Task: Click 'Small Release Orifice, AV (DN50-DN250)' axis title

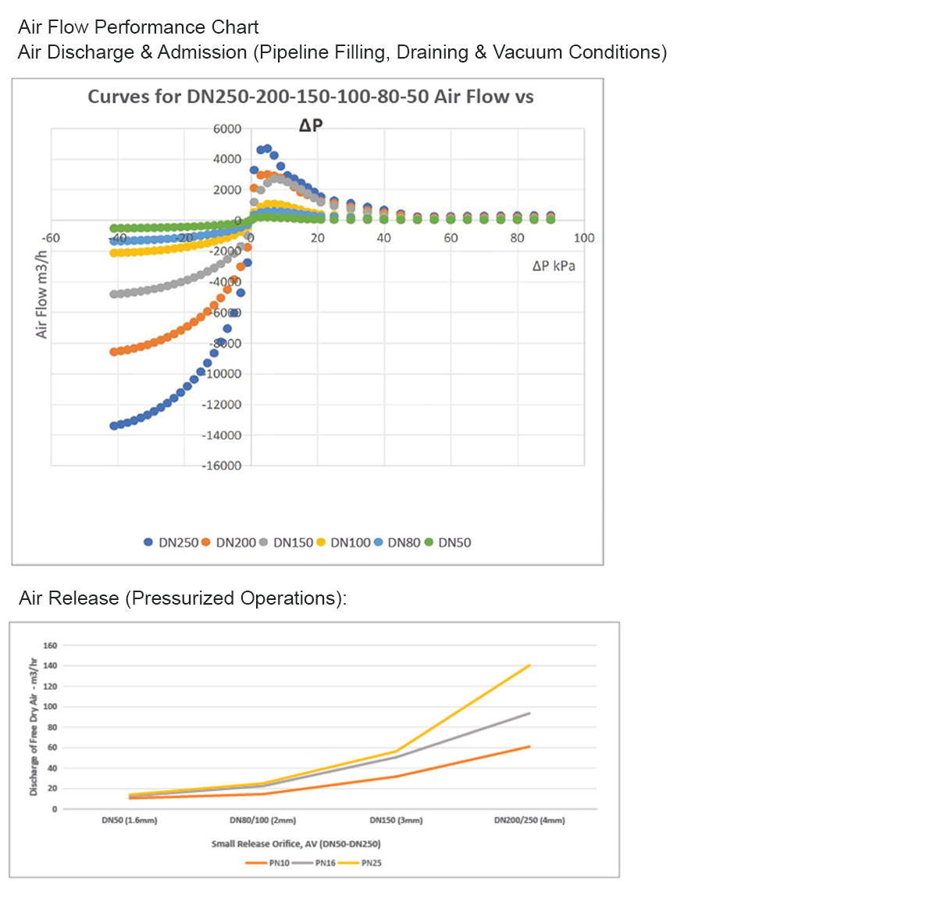Action: click(x=296, y=844)
